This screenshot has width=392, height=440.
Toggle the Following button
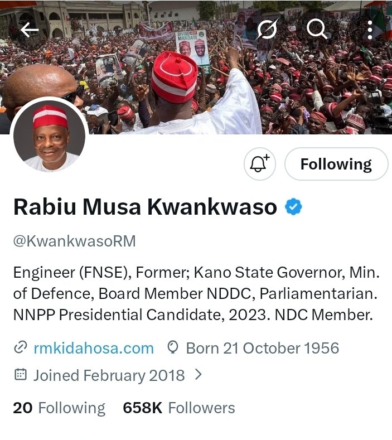point(336,164)
